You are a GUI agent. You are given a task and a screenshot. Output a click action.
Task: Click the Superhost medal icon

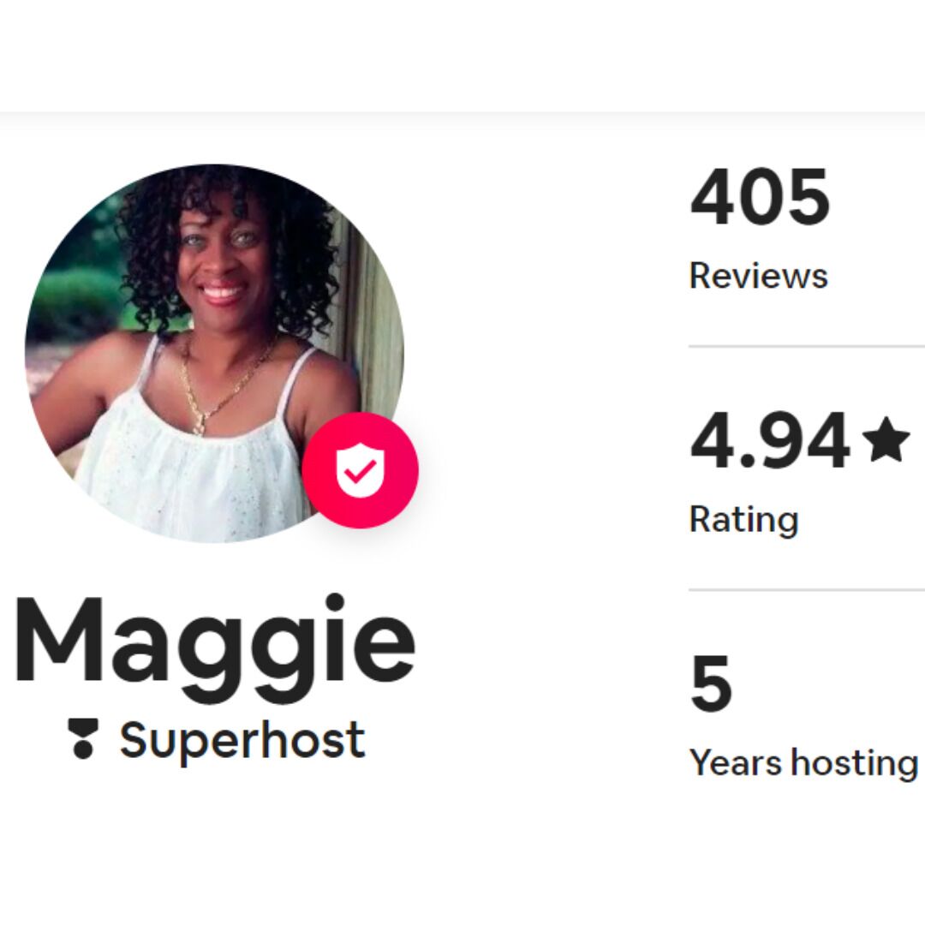82,738
